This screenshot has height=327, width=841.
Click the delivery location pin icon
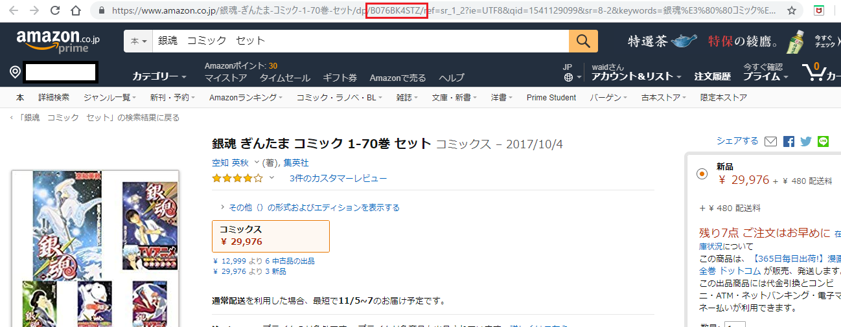[x=15, y=72]
